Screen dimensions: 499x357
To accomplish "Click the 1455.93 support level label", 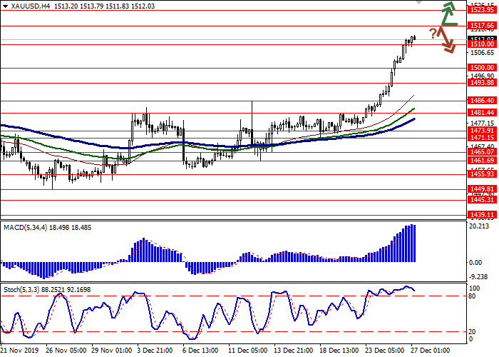I will (x=481, y=174).
